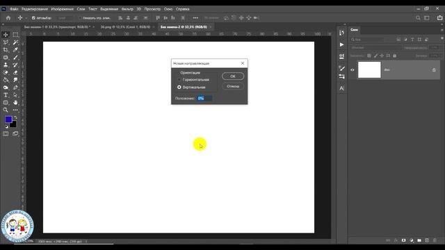Open the Фильтр menu
The height and width of the screenshot is (250, 445).
127,9
